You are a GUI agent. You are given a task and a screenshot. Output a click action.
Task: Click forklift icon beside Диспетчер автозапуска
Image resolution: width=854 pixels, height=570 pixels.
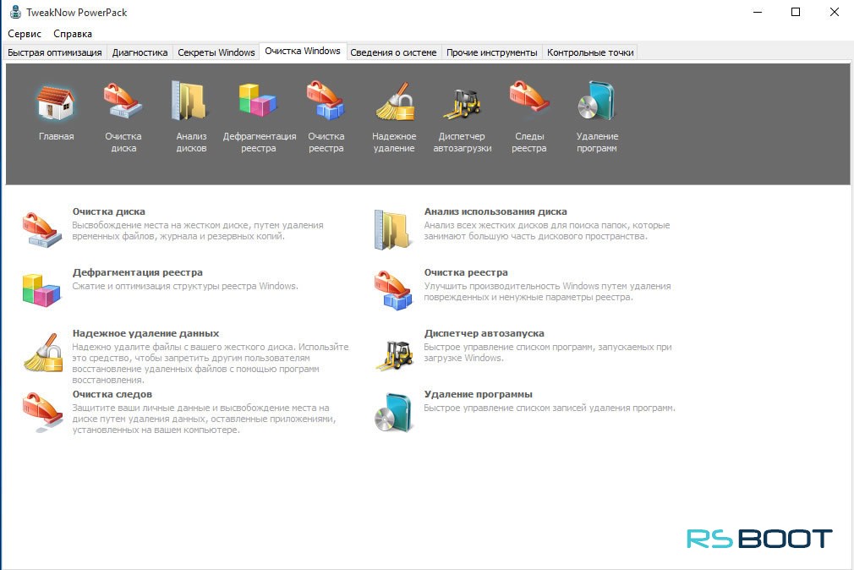click(x=394, y=355)
